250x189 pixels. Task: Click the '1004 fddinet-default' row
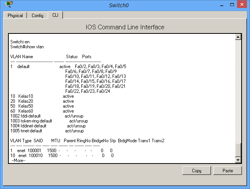click(x=48, y=126)
